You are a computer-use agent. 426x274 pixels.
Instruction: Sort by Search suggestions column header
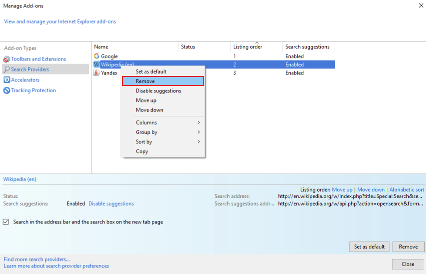pyautogui.click(x=309, y=47)
